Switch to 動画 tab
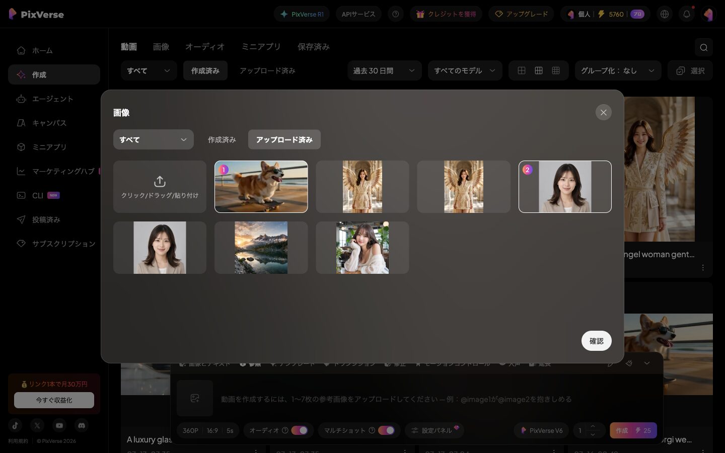Screen dimensions: 725x453 coord(129,46)
